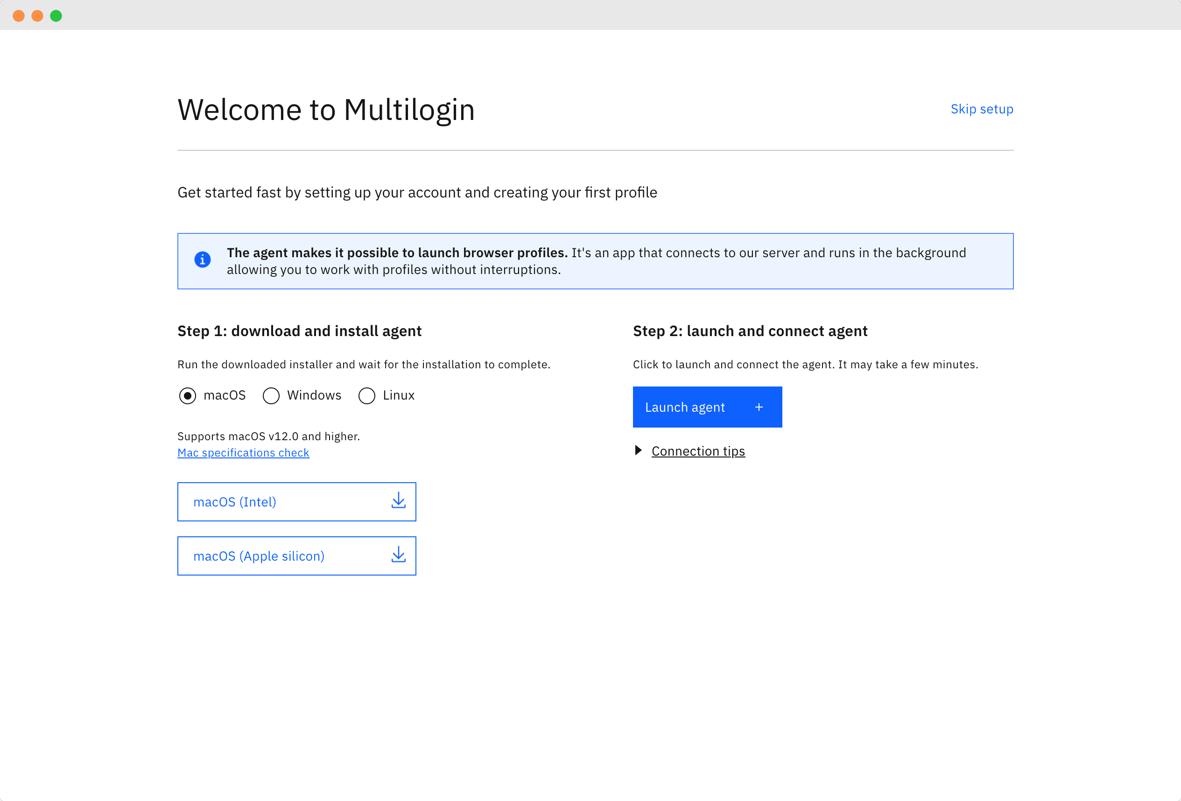Viewport: 1181px width, 801px height.
Task: Pick the Linux radio option
Action: pos(366,395)
